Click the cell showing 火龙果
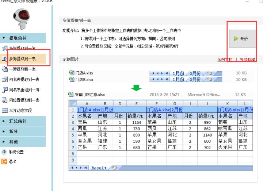 [x=227, y=148]
